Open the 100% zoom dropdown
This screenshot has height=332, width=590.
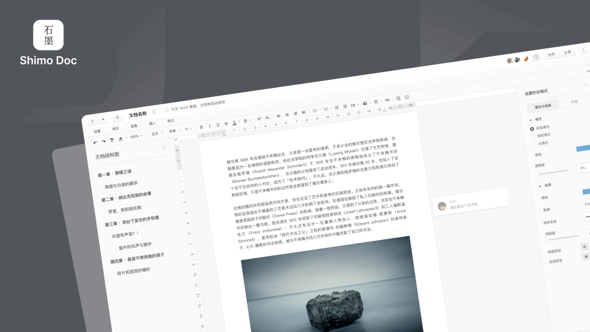click(135, 137)
